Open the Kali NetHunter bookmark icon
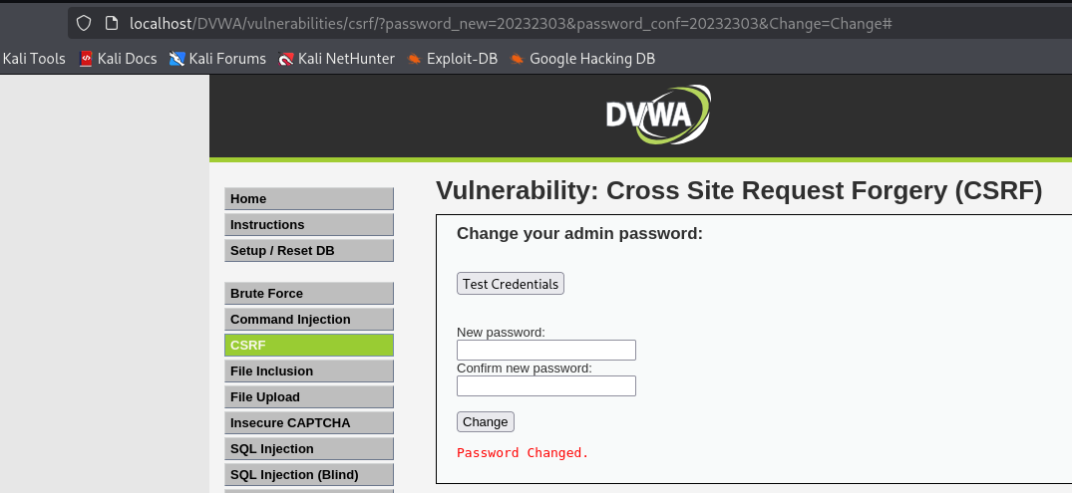 click(286, 59)
